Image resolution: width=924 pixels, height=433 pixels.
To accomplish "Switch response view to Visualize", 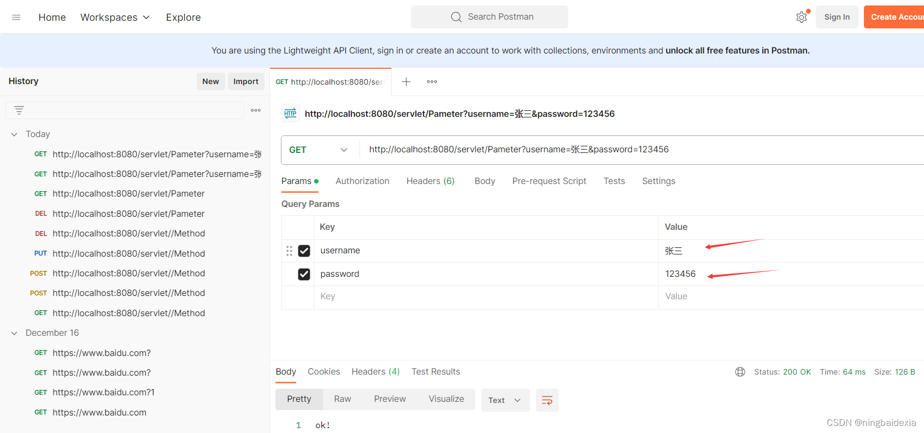I will (446, 399).
